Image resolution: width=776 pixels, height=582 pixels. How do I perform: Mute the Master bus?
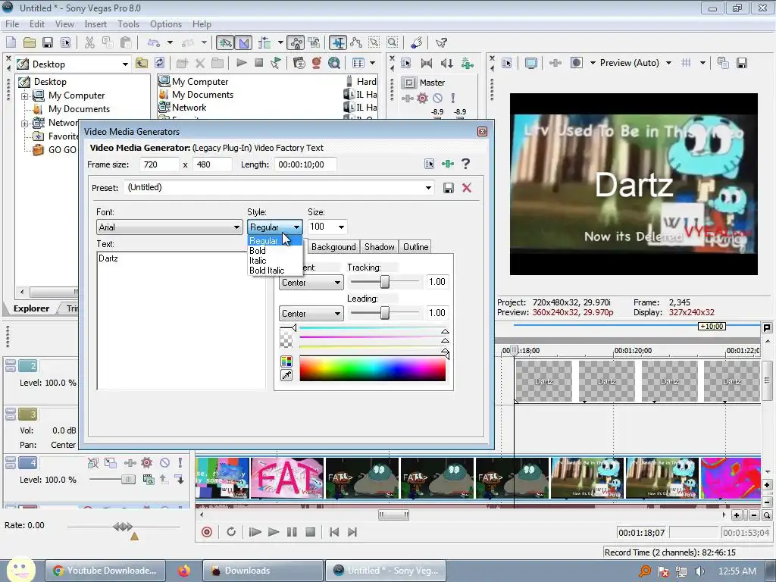pyautogui.click(x=437, y=98)
